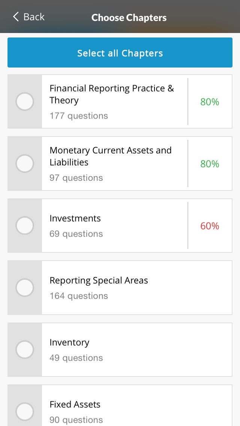Viewport: 240px width, 426px height.
Task: Tap the Fixed Assets chapter title
Action: tap(75, 404)
